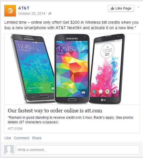Click the promo details description text
This screenshot has height=158, width=143.
pyautogui.click(x=71, y=120)
